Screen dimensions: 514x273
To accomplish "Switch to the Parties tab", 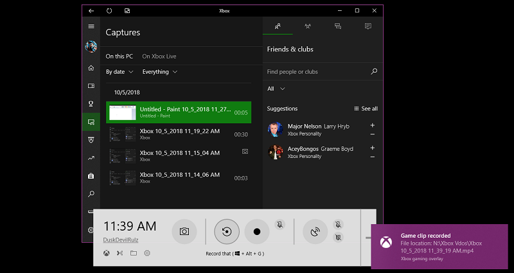I will (x=308, y=26).
